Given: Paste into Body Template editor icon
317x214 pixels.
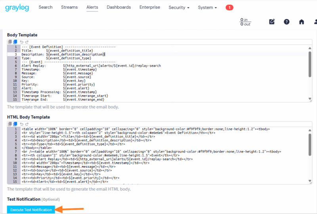Looking at the screenshot, I should tap(15, 42).
